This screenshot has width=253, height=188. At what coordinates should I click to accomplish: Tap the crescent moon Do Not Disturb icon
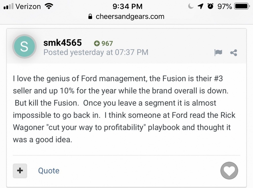pyautogui.click(x=191, y=6)
